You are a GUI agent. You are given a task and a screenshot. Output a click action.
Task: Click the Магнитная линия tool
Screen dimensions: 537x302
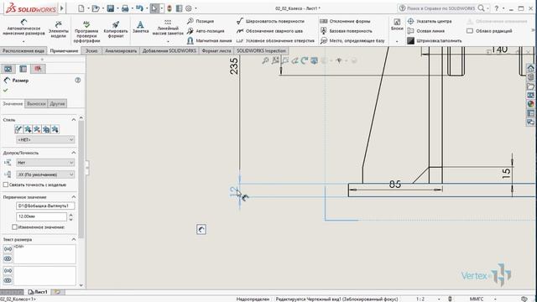coord(209,40)
